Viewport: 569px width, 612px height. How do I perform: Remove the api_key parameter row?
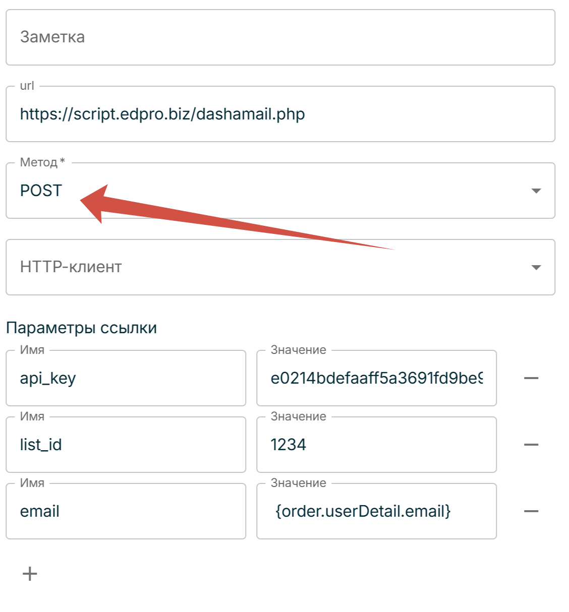click(x=531, y=378)
